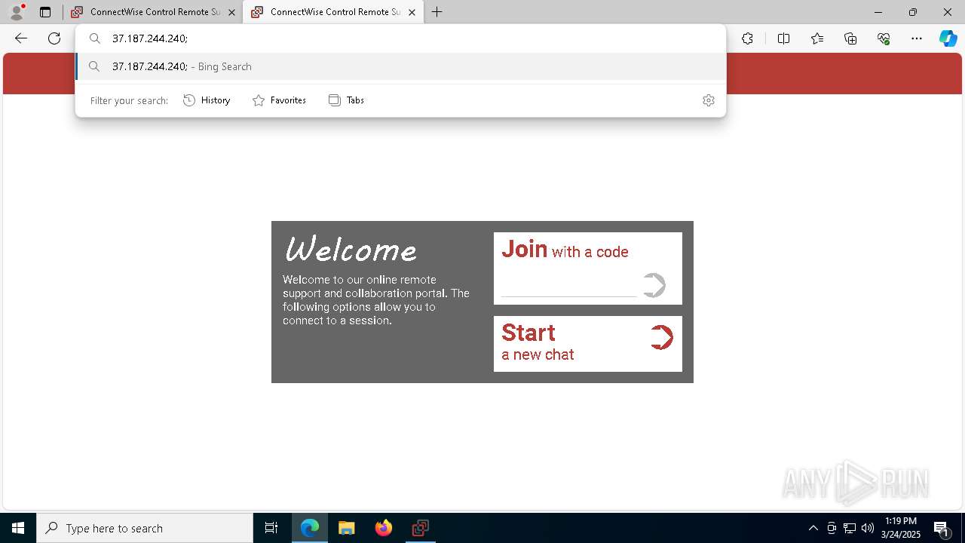Open address bar search settings gear
The width and height of the screenshot is (965, 543).
tap(708, 100)
